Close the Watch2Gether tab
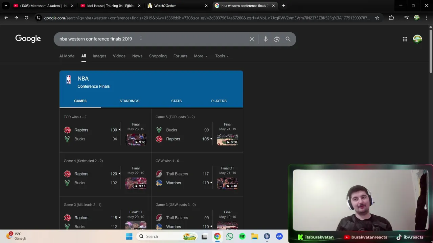This screenshot has height=243, width=433. coord(206,6)
